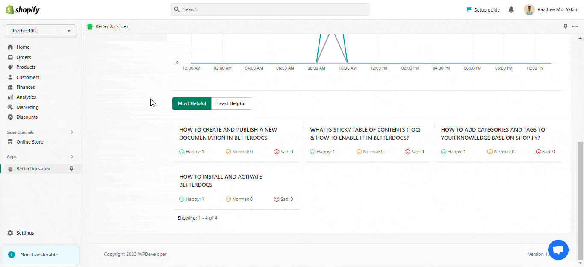Open the more actions ellipsis menu
This screenshot has width=584, height=267.
[575, 26]
